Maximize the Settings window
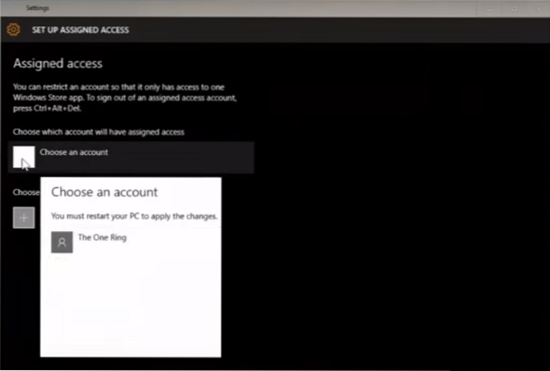The height and width of the screenshot is (371, 550). click(512, 8)
